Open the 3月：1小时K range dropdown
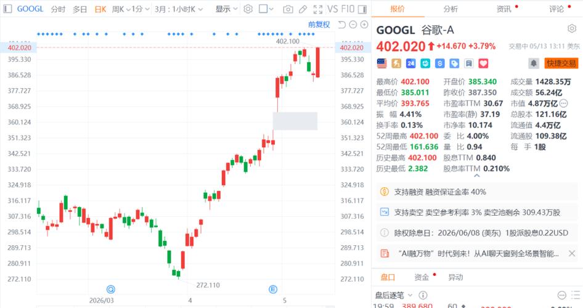The height and width of the screenshot is (308, 583). 179,9
